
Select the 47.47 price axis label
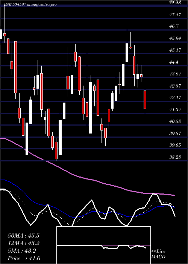point(175,15)
